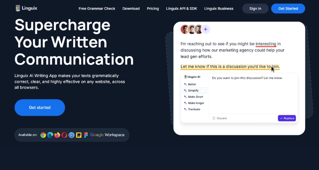This screenshot has height=170, width=319.
Task: Click the Linguix logo in the header
Action: [x=26, y=8]
